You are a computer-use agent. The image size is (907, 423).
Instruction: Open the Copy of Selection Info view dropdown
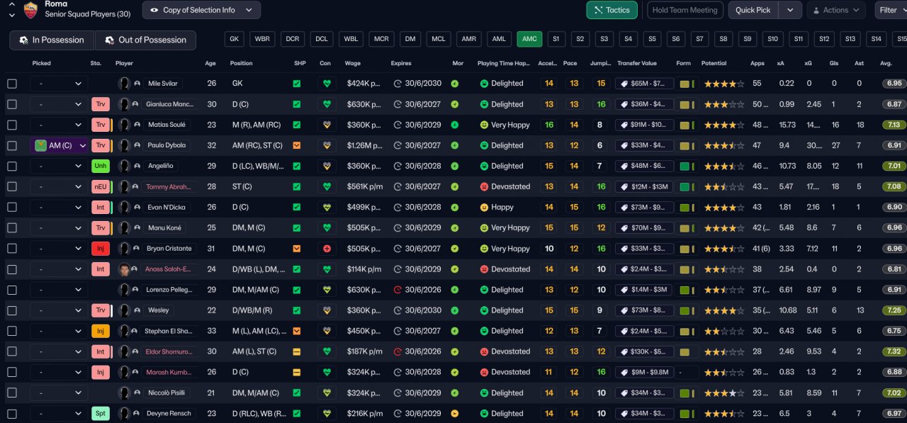(201, 10)
